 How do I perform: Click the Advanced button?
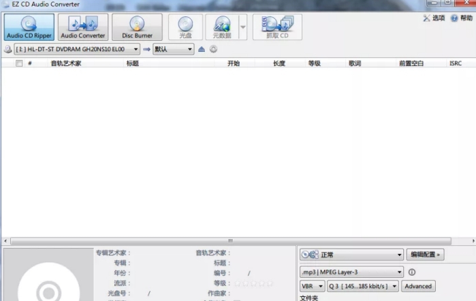418,286
